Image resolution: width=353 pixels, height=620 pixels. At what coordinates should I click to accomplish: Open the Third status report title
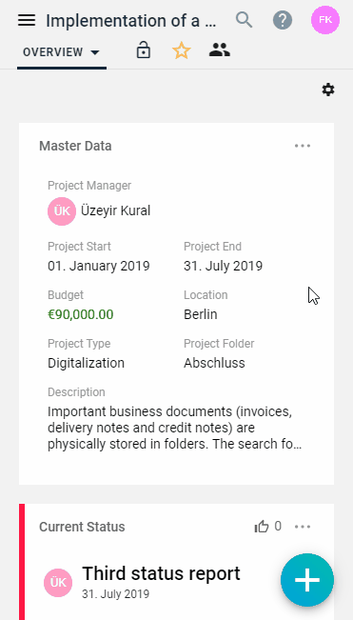[161, 573]
